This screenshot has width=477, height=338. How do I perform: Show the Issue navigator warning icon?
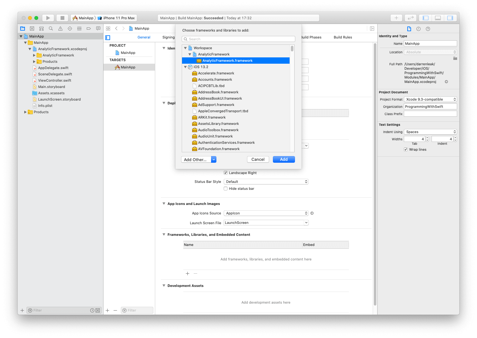point(60,28)
